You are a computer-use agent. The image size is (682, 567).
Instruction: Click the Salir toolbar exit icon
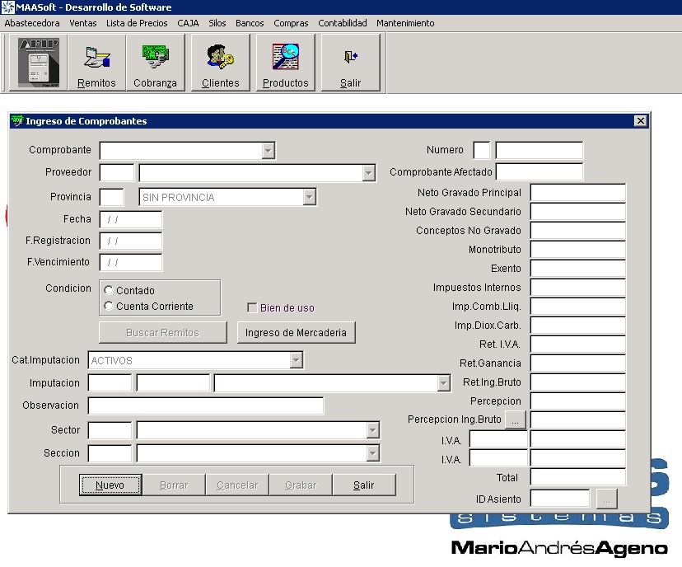tap(350, 63)
